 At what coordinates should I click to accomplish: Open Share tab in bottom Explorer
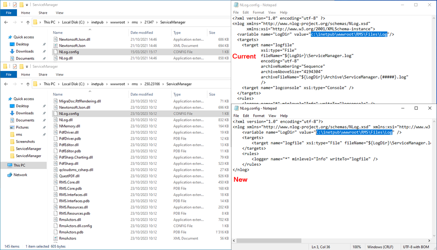[43, 75]
